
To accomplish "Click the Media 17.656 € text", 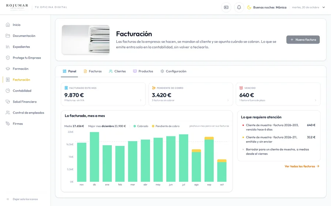I will (x=74, y=126).
